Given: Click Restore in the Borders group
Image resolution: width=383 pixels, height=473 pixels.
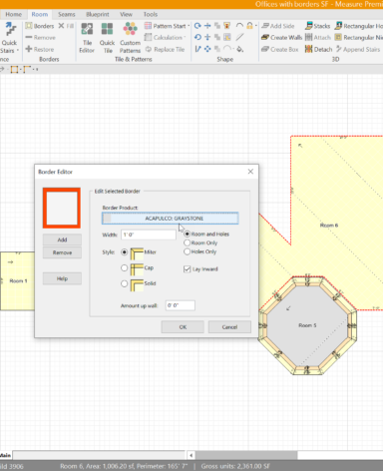Looking at the screenshot, I should coord(40,49).
